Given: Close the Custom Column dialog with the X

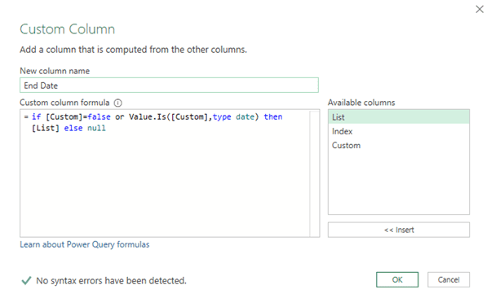Looking at the screenshot, I should tap(480, 10).
